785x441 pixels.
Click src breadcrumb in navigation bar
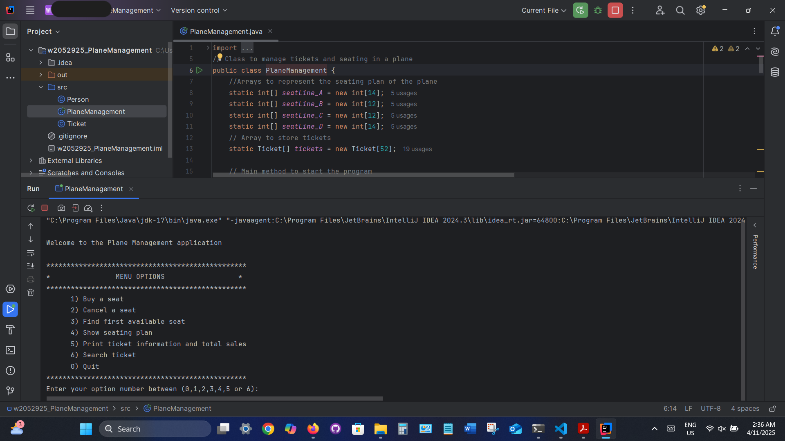(x=126, y=409)
